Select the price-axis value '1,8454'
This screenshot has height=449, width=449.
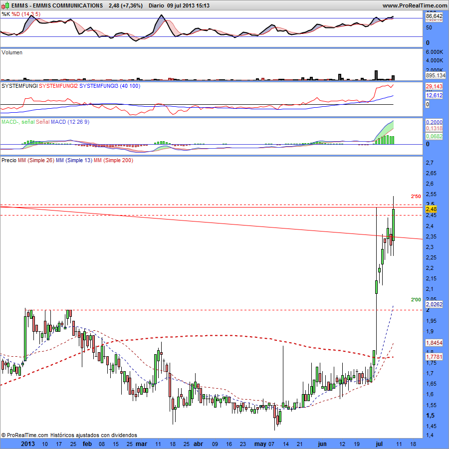434,343
